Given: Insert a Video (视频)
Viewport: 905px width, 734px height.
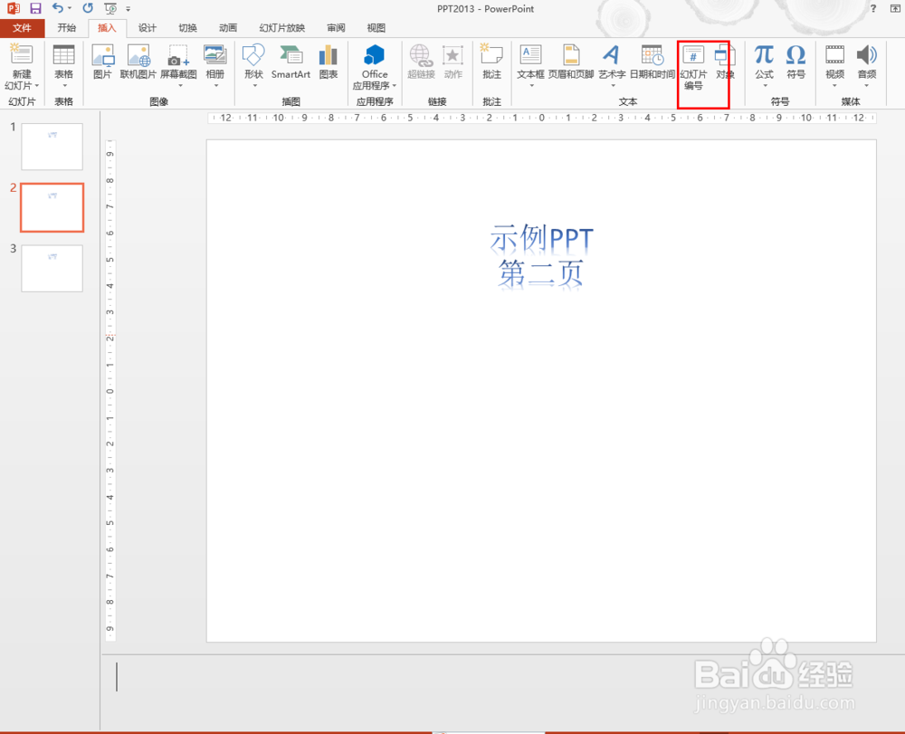Looking at the screenshot, I should pyautogui.click(x=834, y=62).
